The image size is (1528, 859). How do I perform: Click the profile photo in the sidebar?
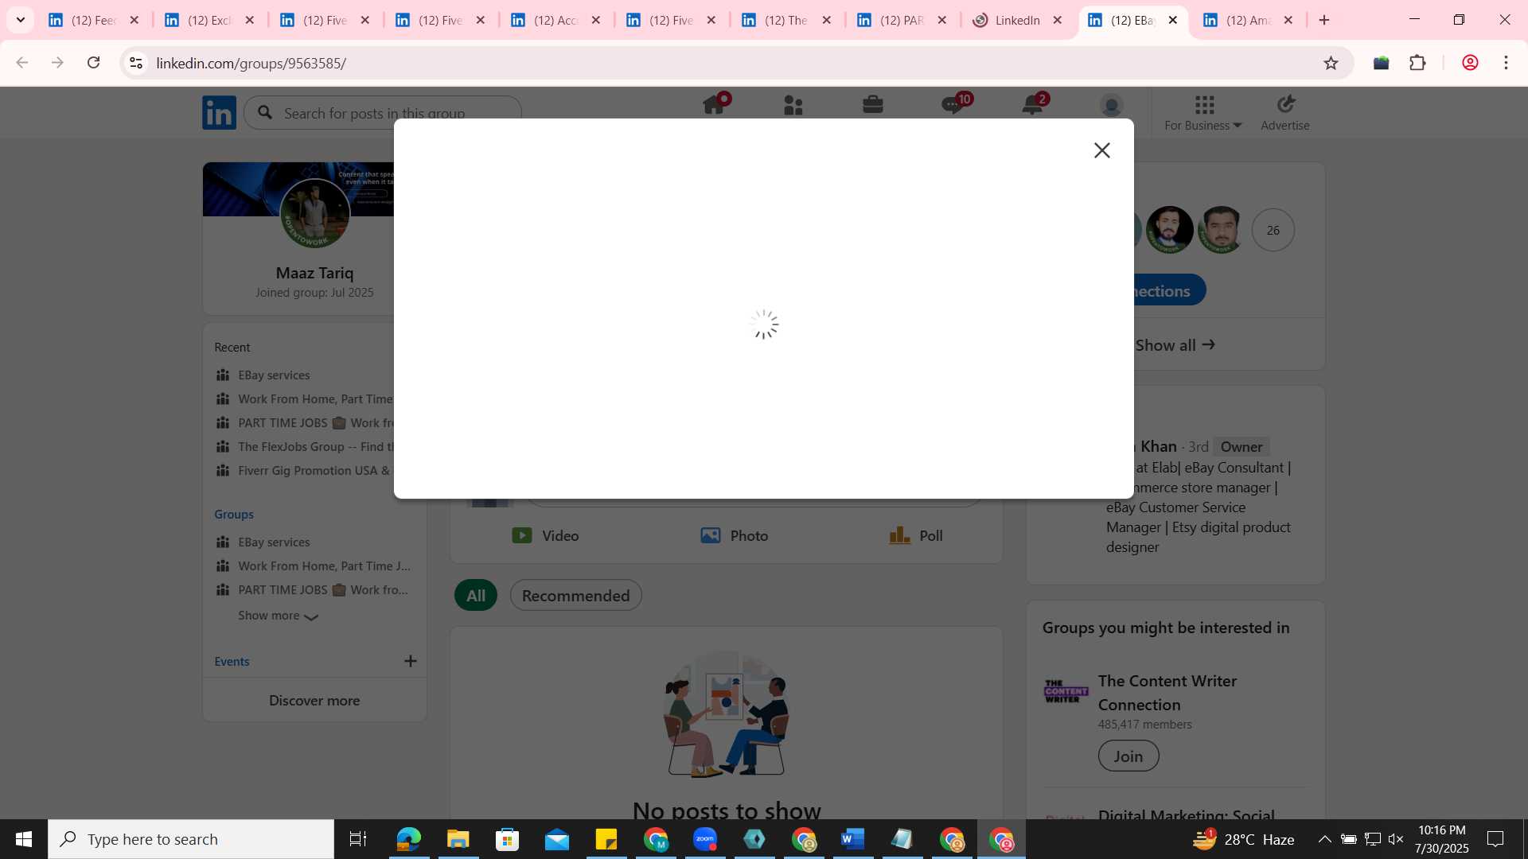314,213
